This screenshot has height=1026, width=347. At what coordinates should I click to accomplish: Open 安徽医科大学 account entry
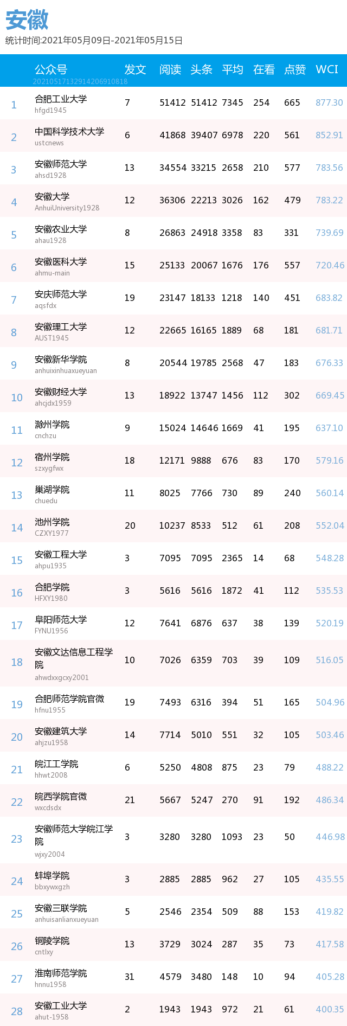tap(61, 261)
